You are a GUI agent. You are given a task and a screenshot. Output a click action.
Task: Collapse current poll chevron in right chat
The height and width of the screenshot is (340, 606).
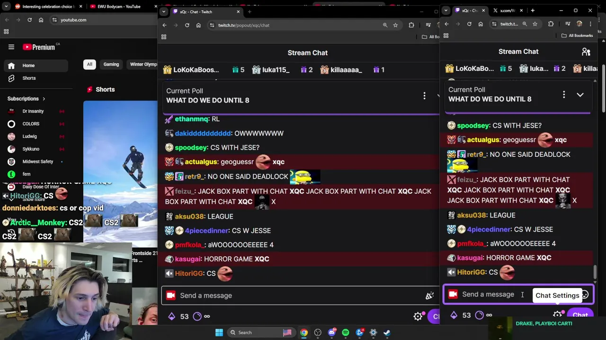580,95
